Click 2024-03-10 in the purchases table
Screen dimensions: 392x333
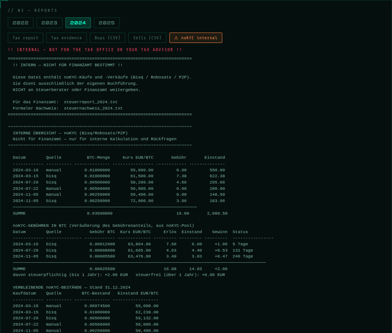pos(26,170)
